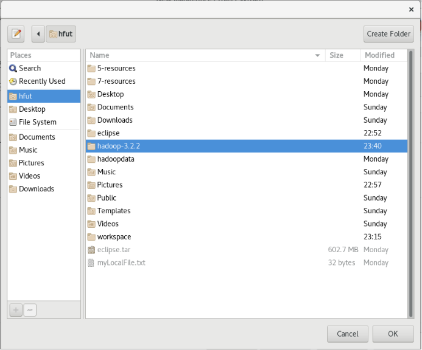Click the 23:40 modified time cell
The image size is (422, 350).
pyautogui.click(x=373, y=146)
